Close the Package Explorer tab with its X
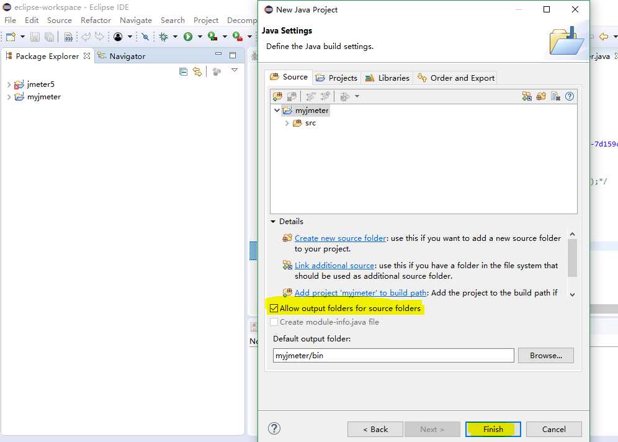 click(x=87, y=56)
